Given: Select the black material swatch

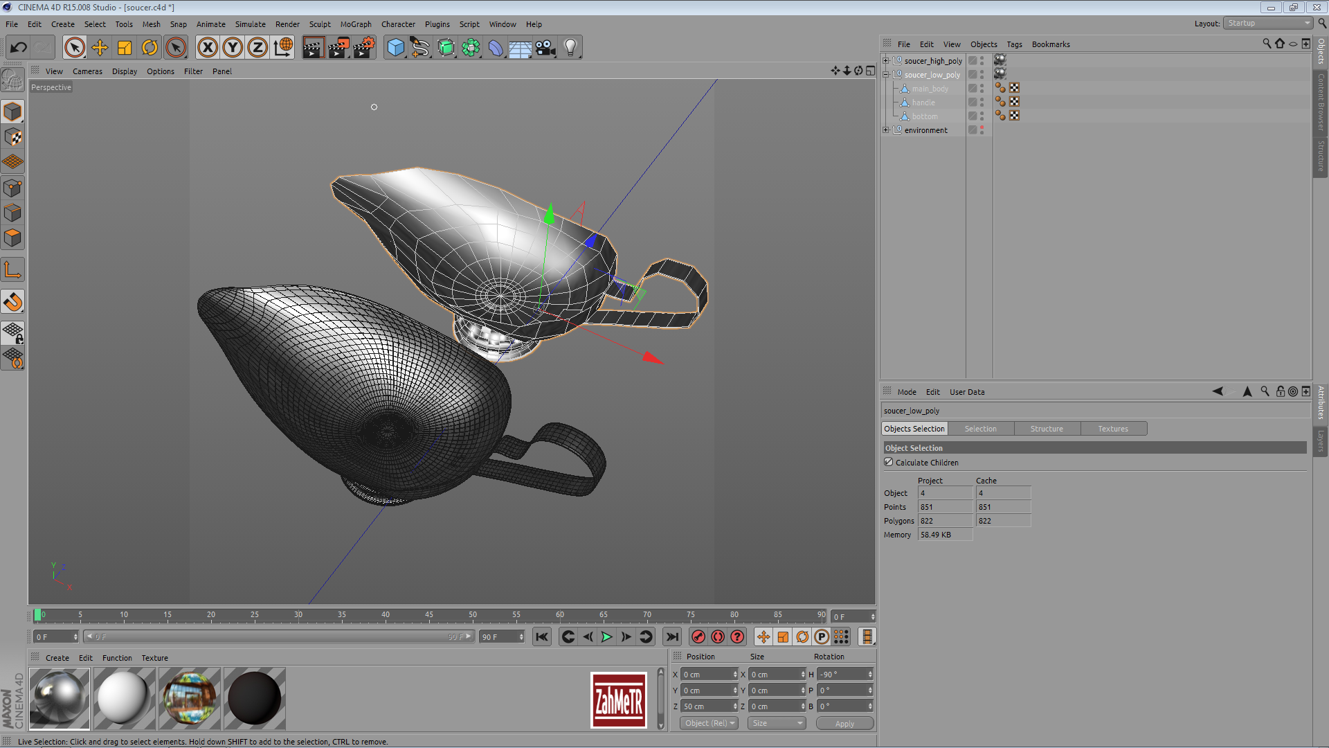Looking at the screenshot, I should (x=254, y=698).
